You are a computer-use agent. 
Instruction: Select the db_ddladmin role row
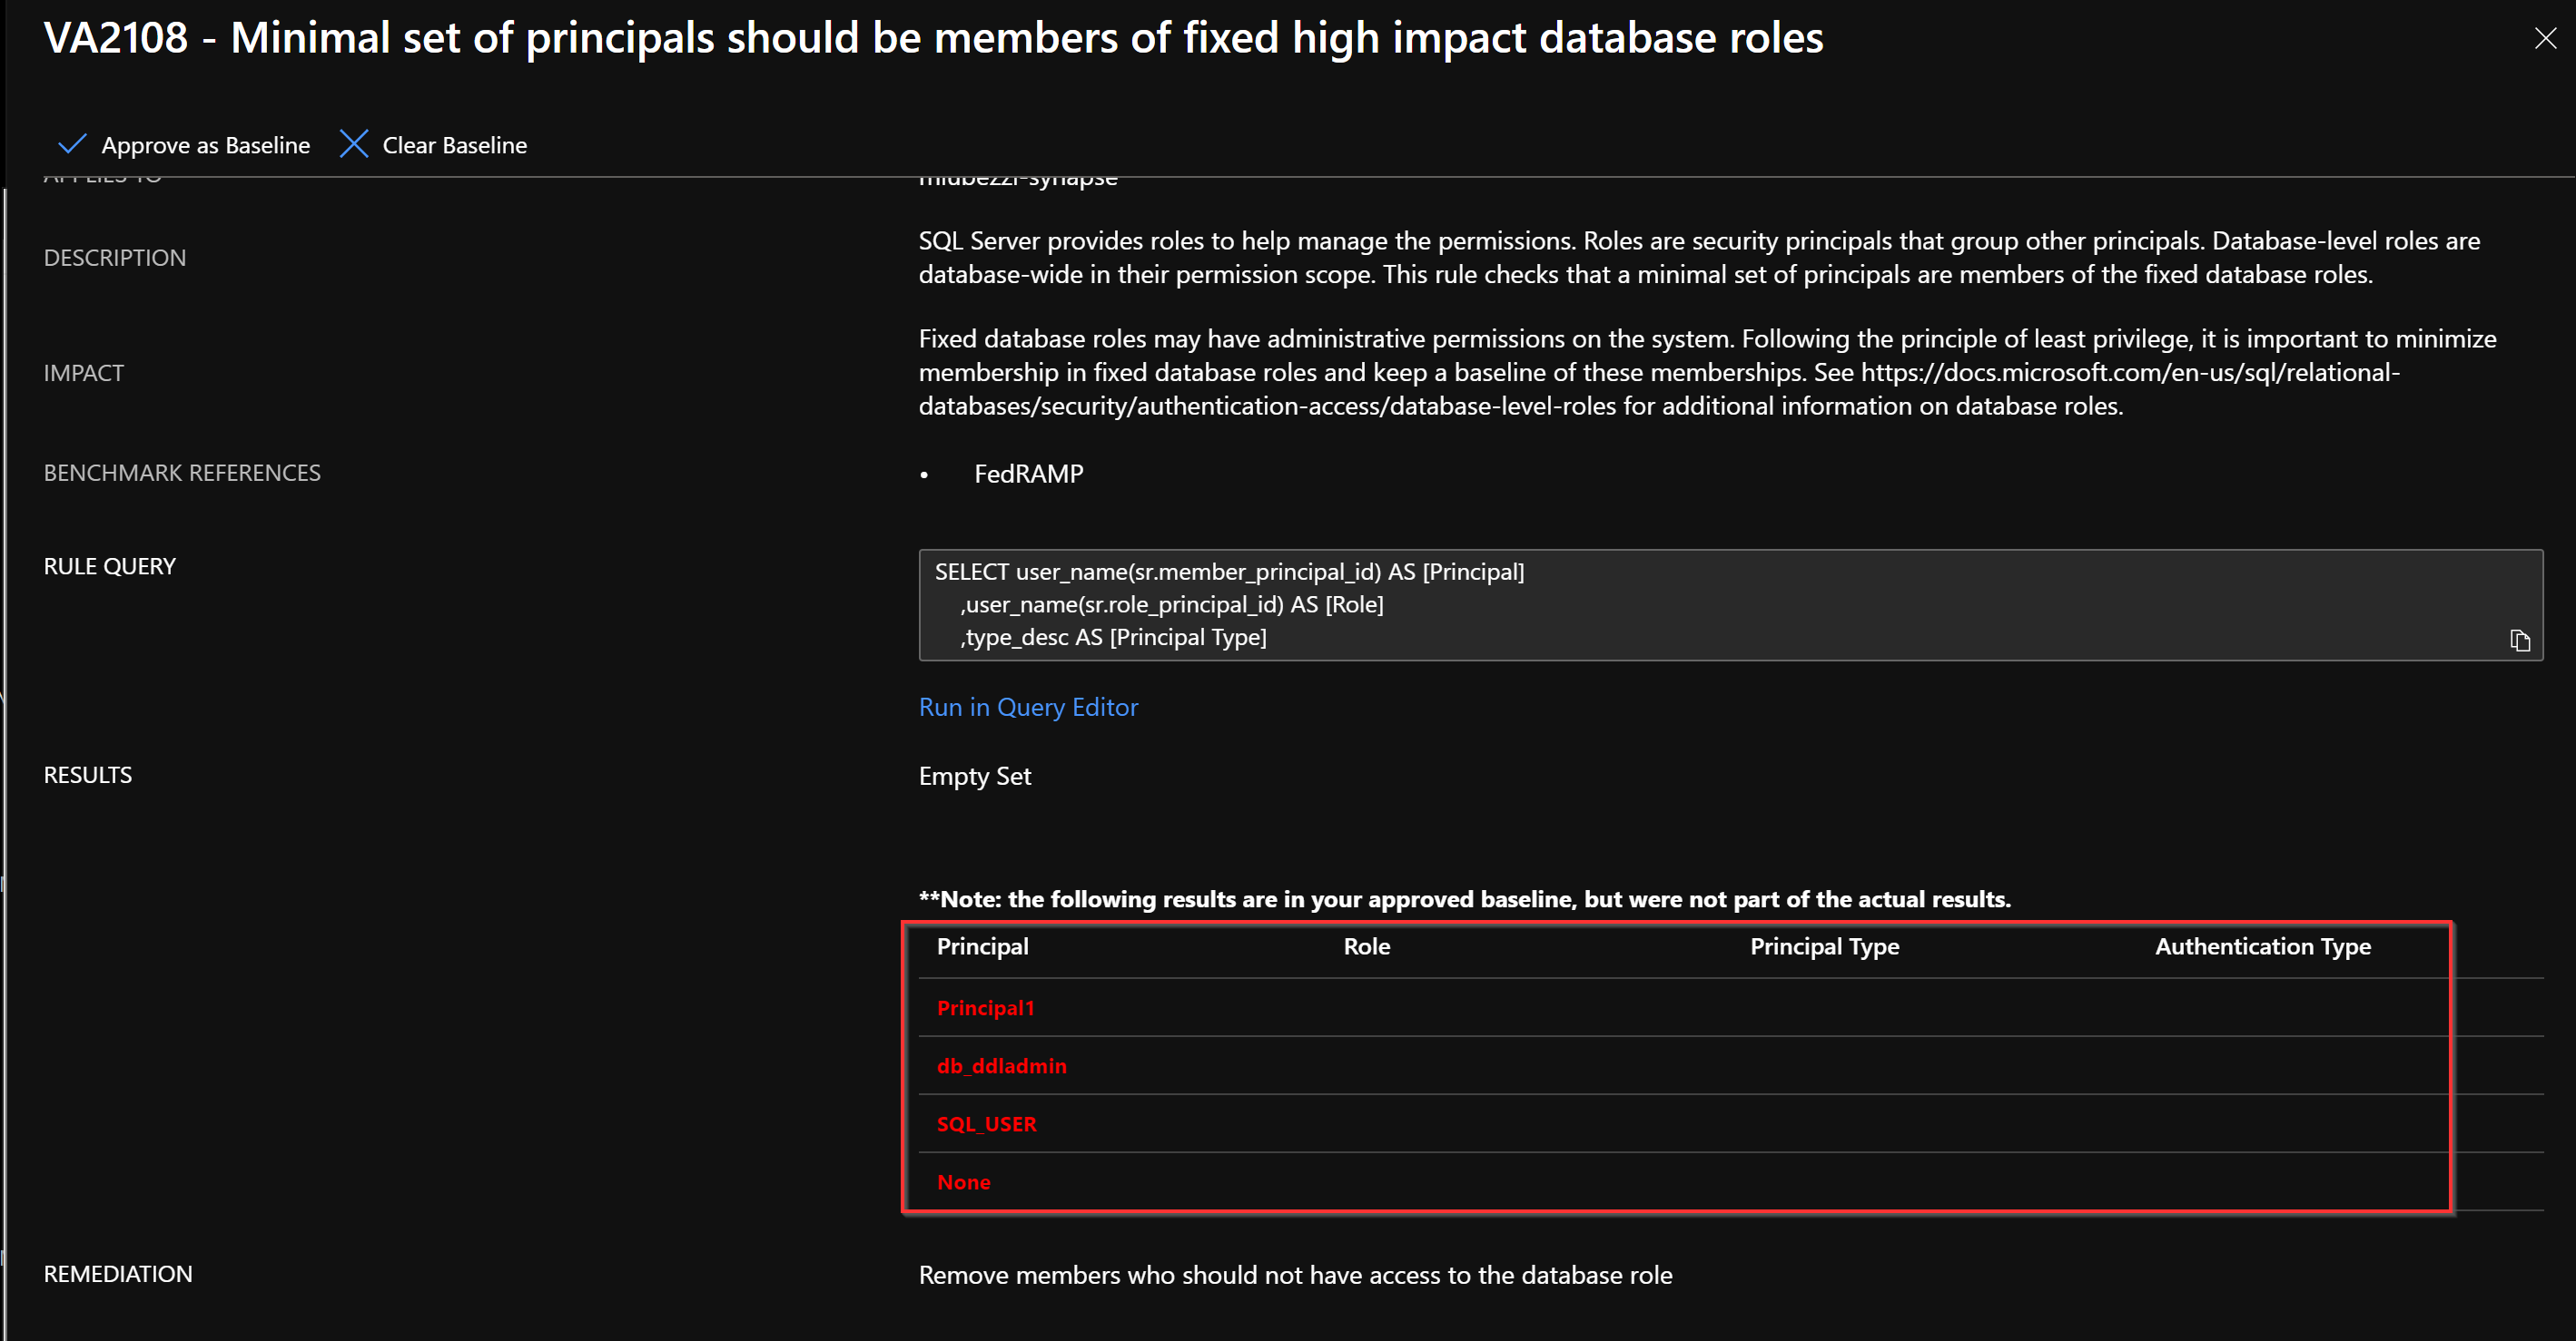[x=1001, y=1065]
